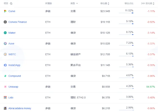
Task: Click the 所属链 column header
Action: pos(48,3)
